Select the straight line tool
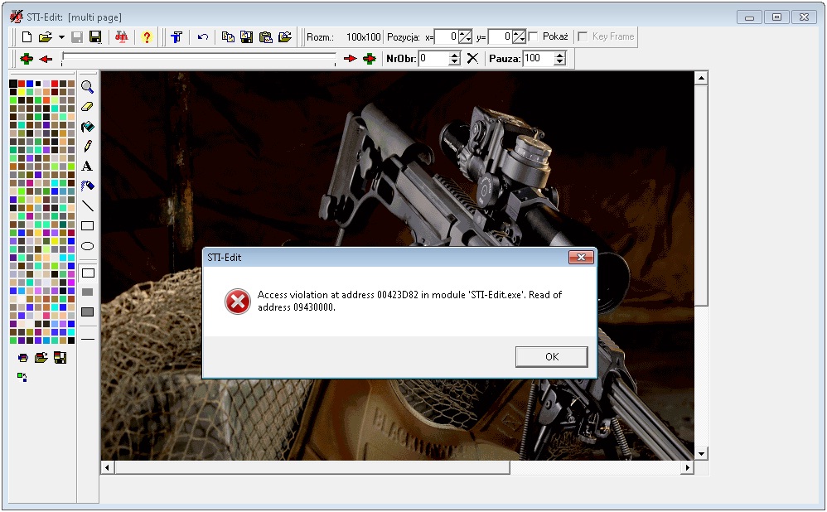Viewport: 827px width, 512px height. (87, 206)
